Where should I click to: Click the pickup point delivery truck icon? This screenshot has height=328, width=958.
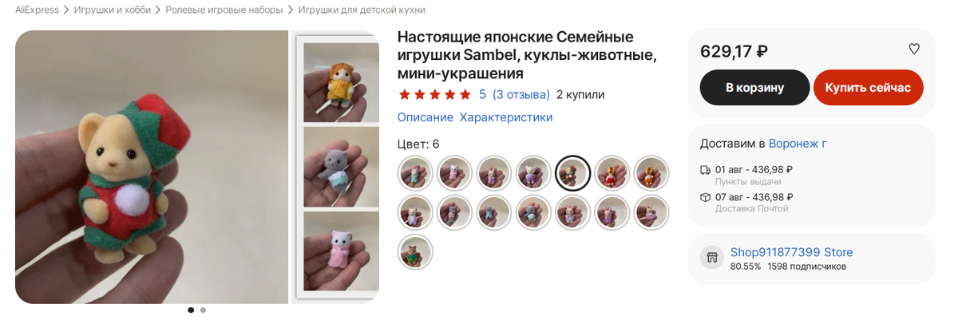pos(705,170)
